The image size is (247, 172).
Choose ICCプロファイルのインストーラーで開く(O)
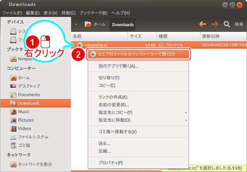(138, 54)
